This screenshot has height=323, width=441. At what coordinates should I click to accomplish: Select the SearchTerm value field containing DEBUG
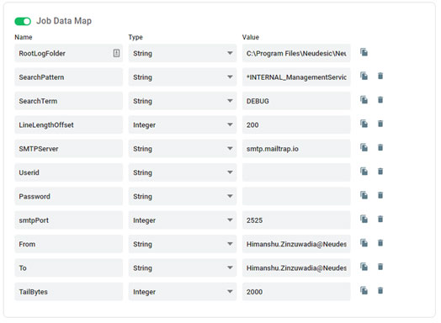point(296,101)
